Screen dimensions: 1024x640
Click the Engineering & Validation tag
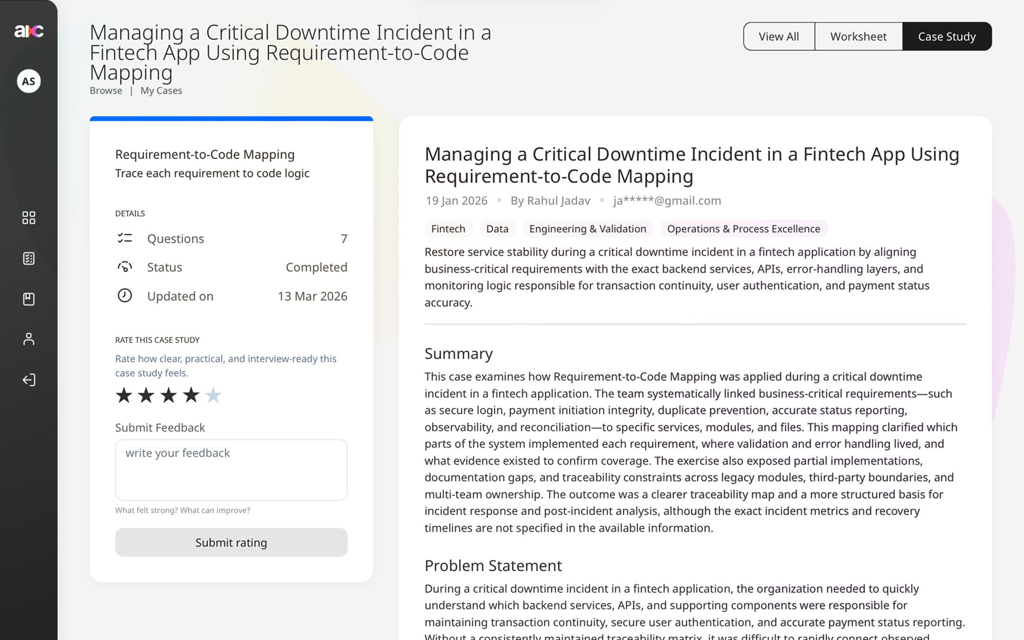point(587,229)
